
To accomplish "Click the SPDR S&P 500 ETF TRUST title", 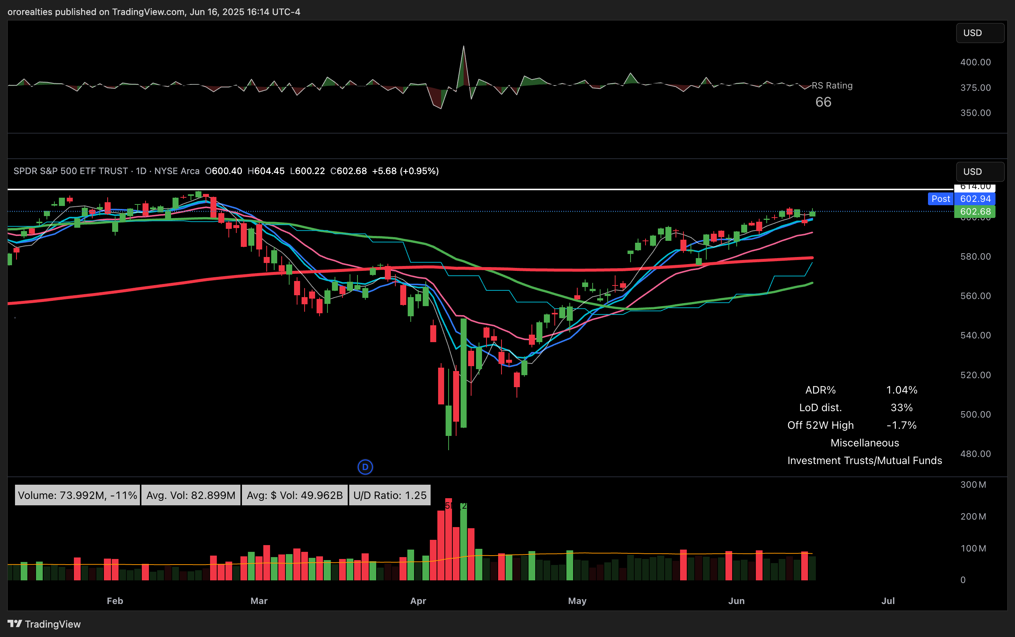I will pos(71,171).
